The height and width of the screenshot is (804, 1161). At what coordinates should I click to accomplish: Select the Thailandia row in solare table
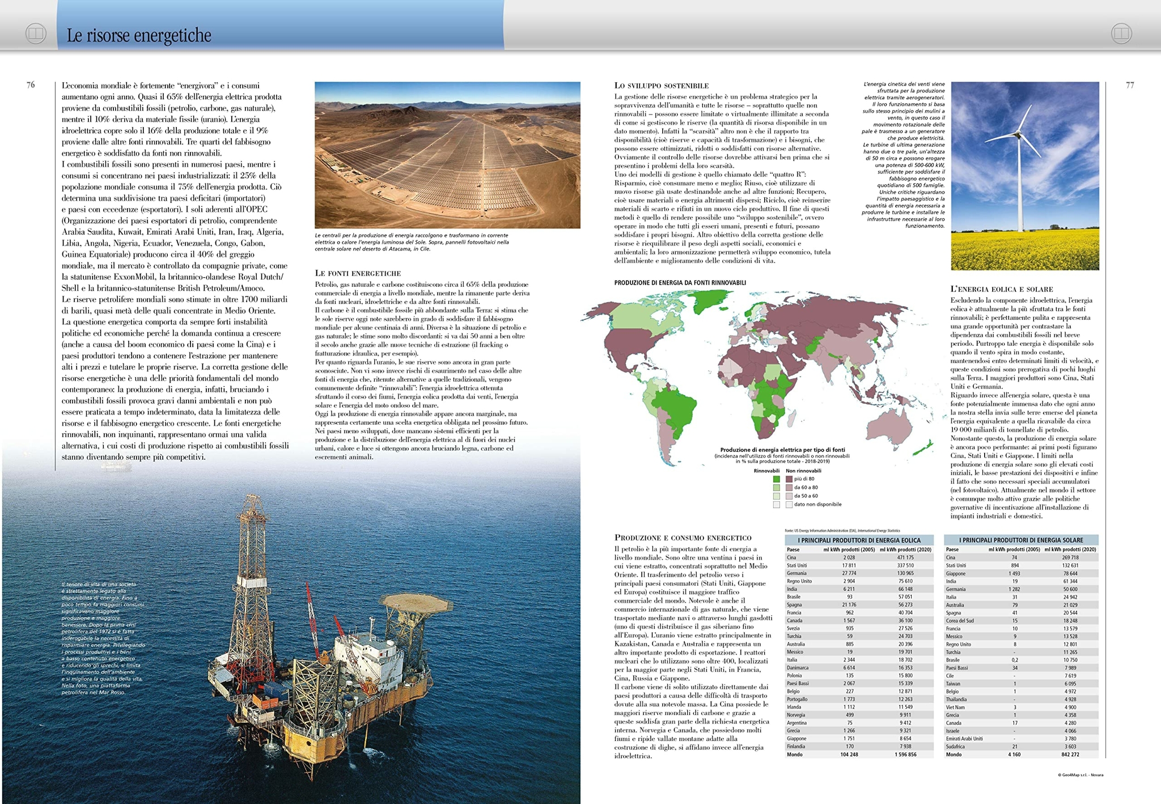click(x=1021, y=699)
